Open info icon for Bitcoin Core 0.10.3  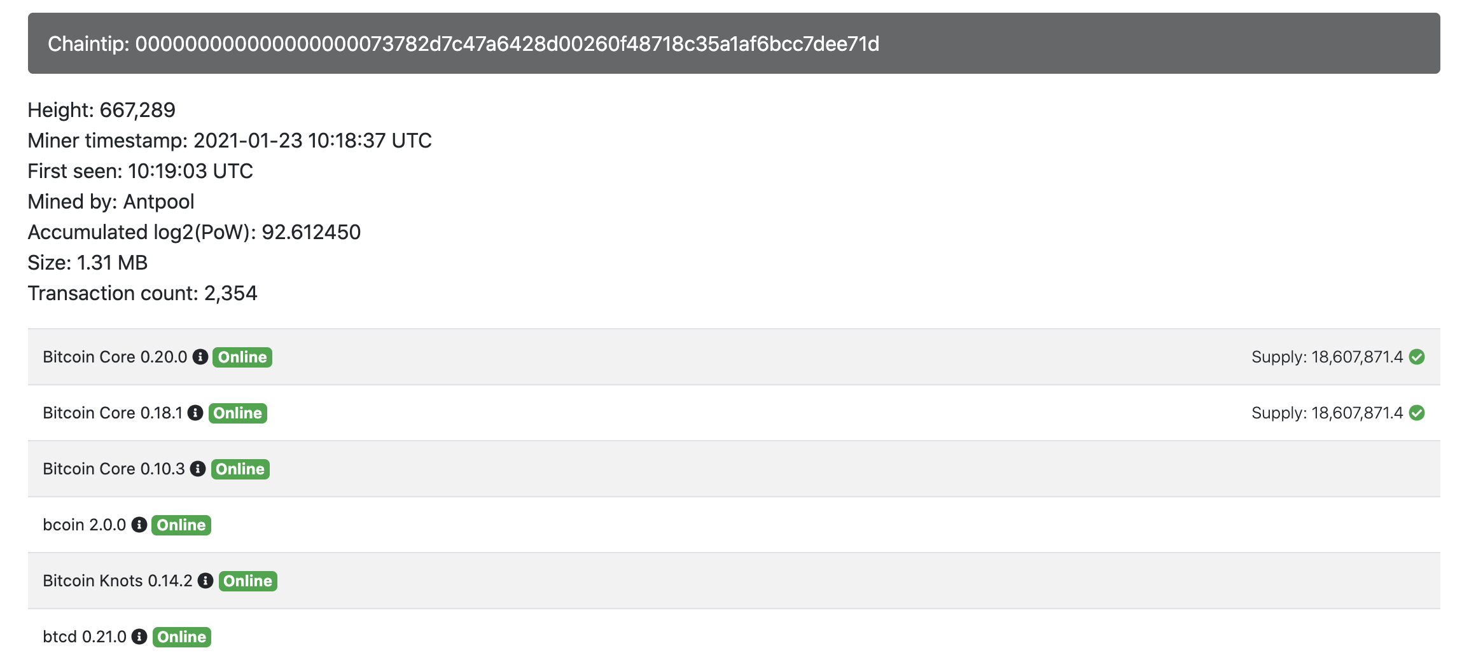pyautogui.click(x=198, y=469)
